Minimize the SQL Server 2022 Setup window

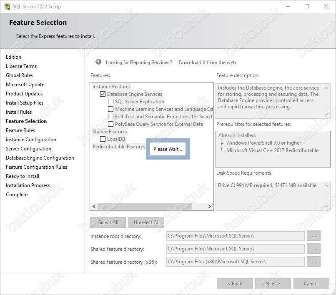(x=288, y=6)
